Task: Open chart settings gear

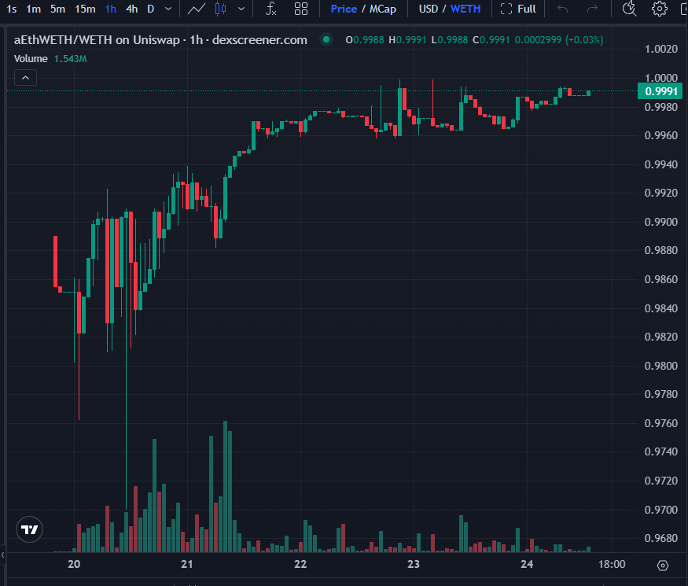Action: 659,9
